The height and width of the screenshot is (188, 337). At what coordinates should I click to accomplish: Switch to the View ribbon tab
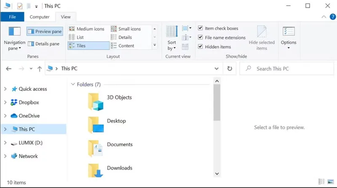pyautogui.click(x=66, y=17)
